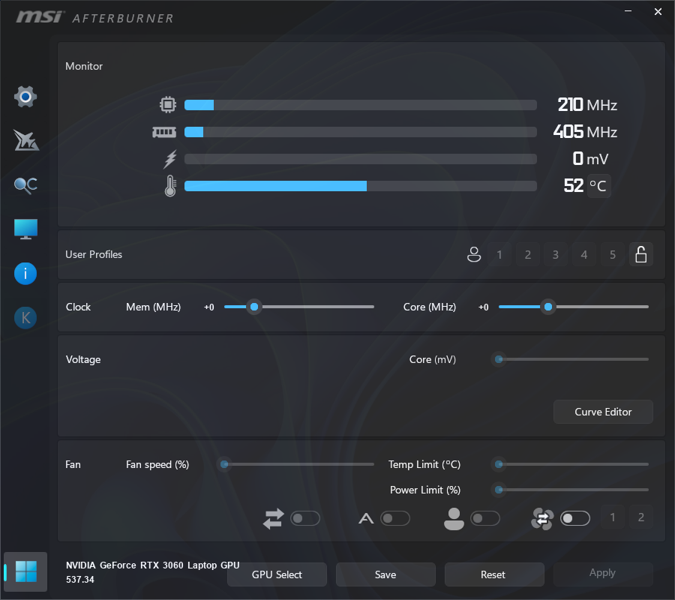
Task: Click the 0 mV voltage reading
Action: [x=590, y=159]
